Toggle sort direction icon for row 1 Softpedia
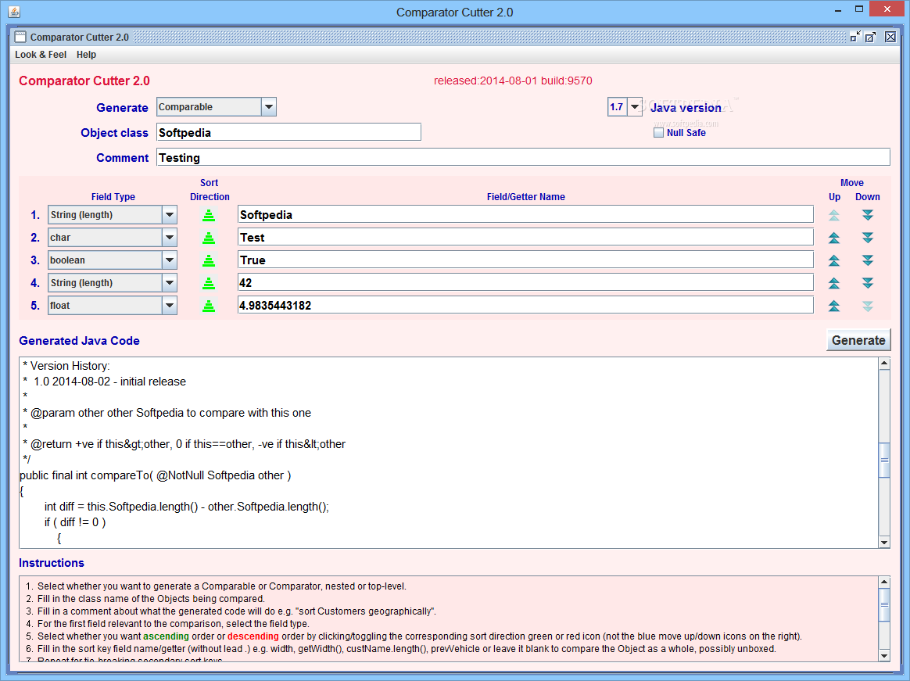The width and height of the screenshot is (910, 681). pyautogui.click(x=209, y=215)
